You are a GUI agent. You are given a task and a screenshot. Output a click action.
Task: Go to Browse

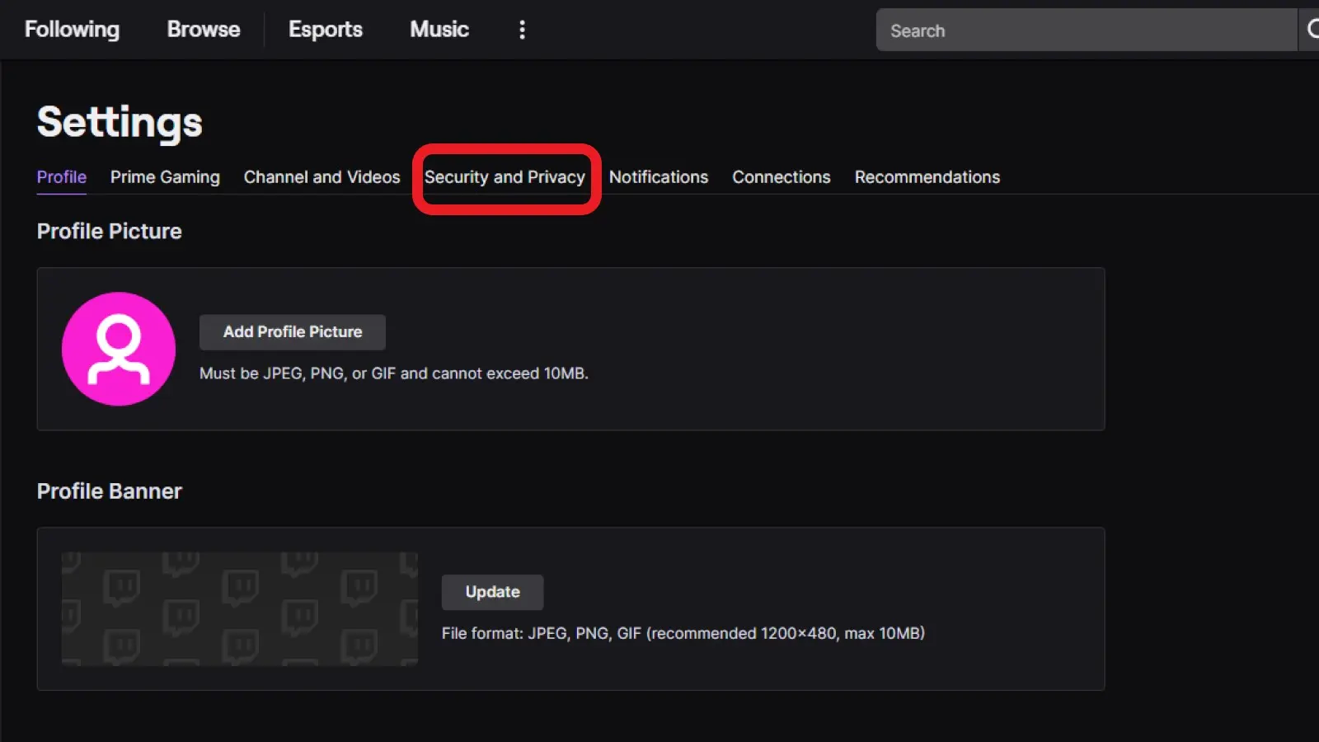click(x=204, y=30)
